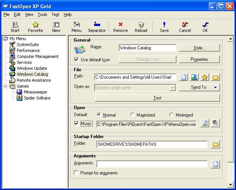Click the Reload toolbar icon
Image resolution: width=236 pixels, height=190 pixels.
click(x=141, y=27)
